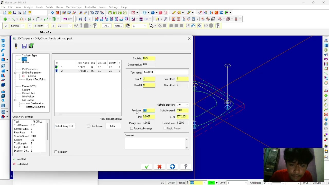Click the Comment box scrollbar
This screenshot has height=185, width=329.
click(187, 144)
